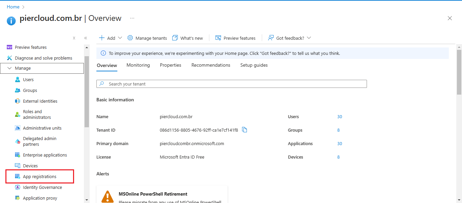Viewport: 462px width, 203px height.
Task: Switch to the Properties tab
Action: (170, 65)
